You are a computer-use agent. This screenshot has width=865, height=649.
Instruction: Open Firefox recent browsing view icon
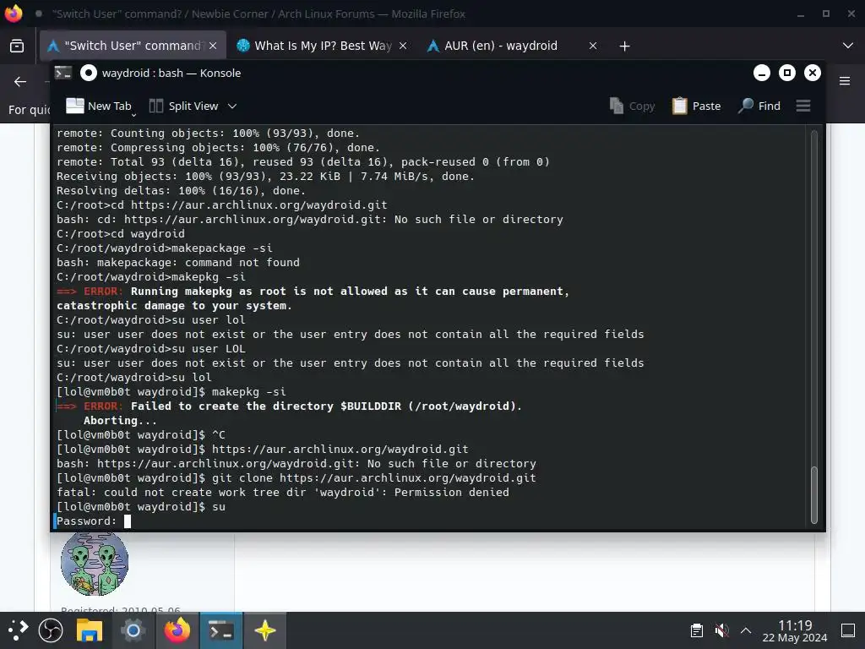coord(17,46)
